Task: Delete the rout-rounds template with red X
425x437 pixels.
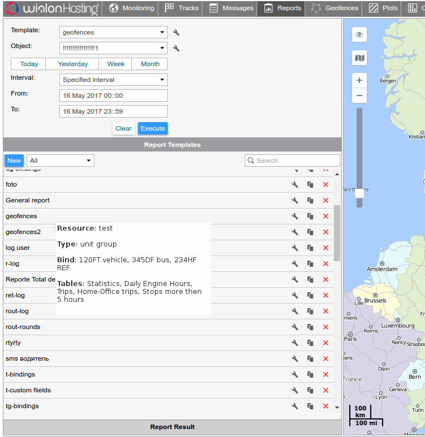Action: coord(326,327)
